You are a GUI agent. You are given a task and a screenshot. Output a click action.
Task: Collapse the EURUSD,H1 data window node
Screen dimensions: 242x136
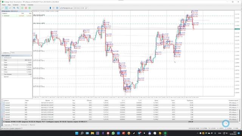point(3,58)
